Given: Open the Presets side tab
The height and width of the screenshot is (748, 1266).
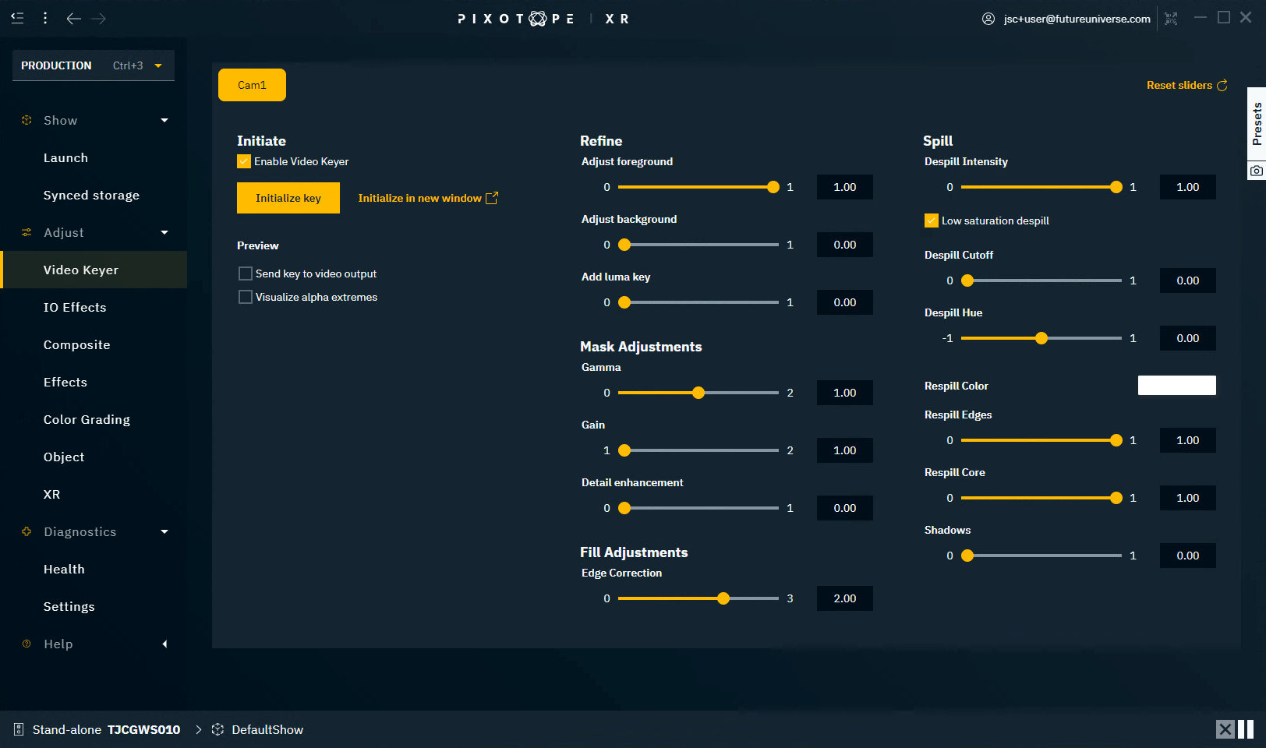Looking at the screenshot, I should (x=1256, y=125).
